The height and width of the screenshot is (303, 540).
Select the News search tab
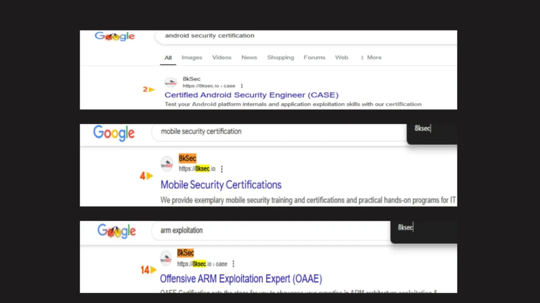pos(249,57)
